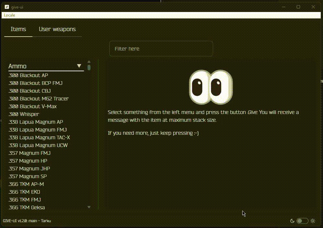Select .366 TKM Geksa
This screenshot has width=323, height=228.
pos(27,207)
